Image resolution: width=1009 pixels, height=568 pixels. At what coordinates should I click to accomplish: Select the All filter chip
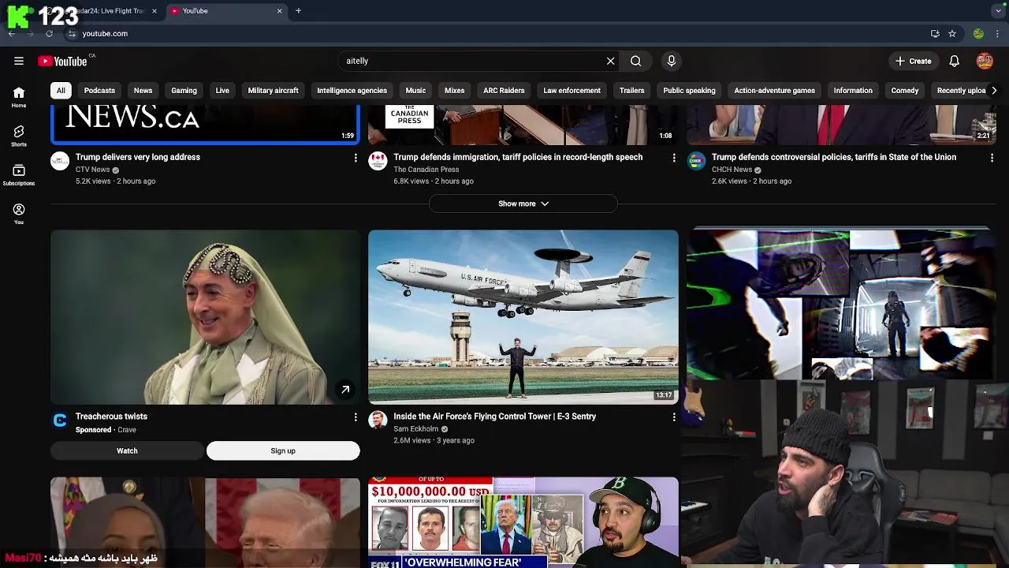pos(61,91)
